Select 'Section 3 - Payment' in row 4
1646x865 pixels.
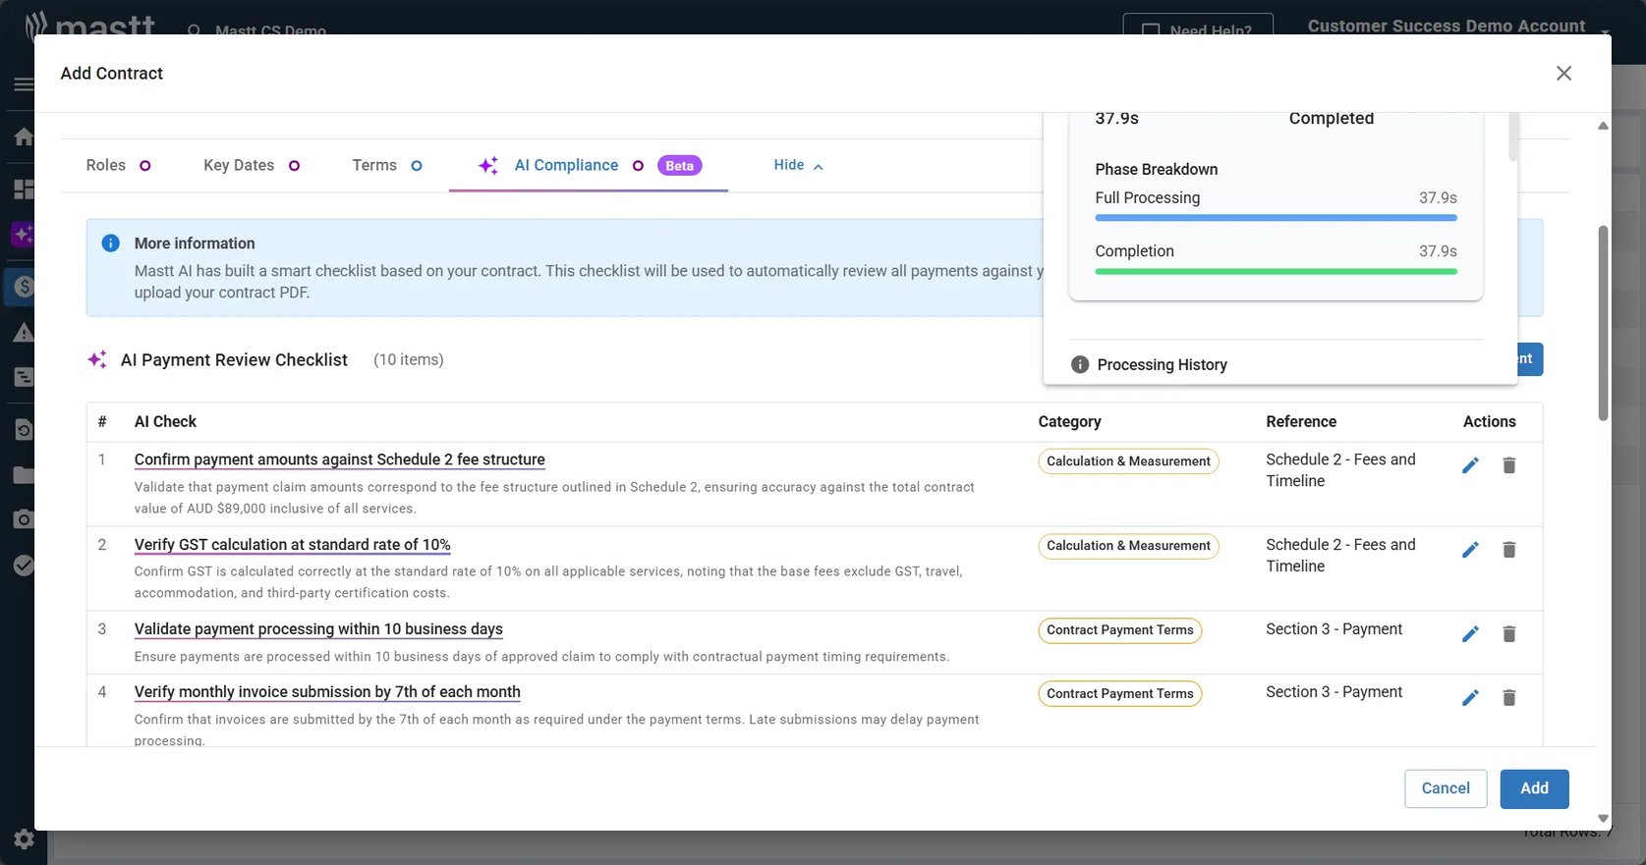pos(1334,692)
